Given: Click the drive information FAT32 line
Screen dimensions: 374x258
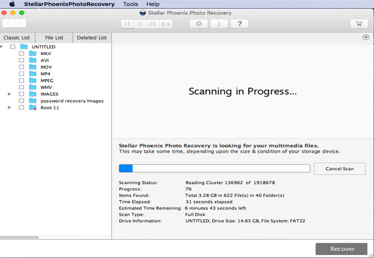Looking at the screenshot, I should coord(245,221).
